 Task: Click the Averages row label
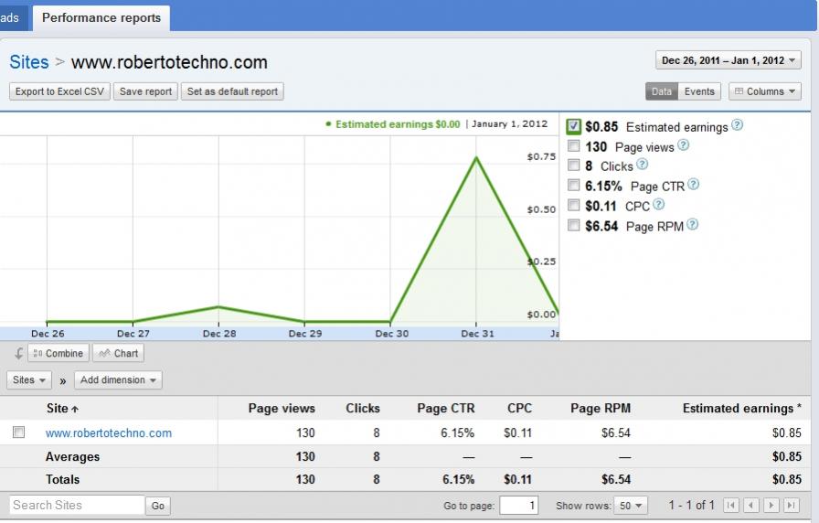[x=72, y=456]
